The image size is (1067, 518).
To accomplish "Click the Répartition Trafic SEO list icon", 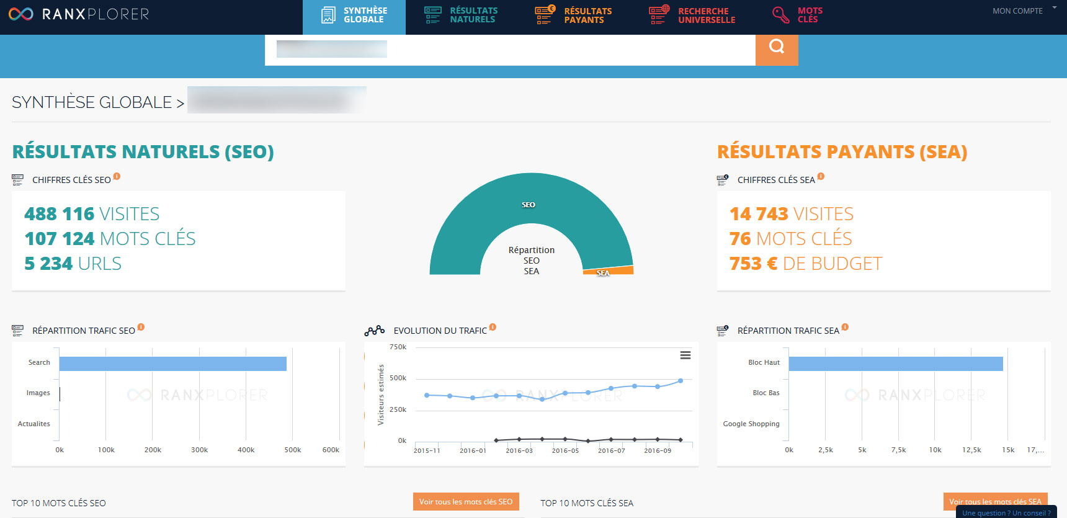I will [x=17, y=331].
